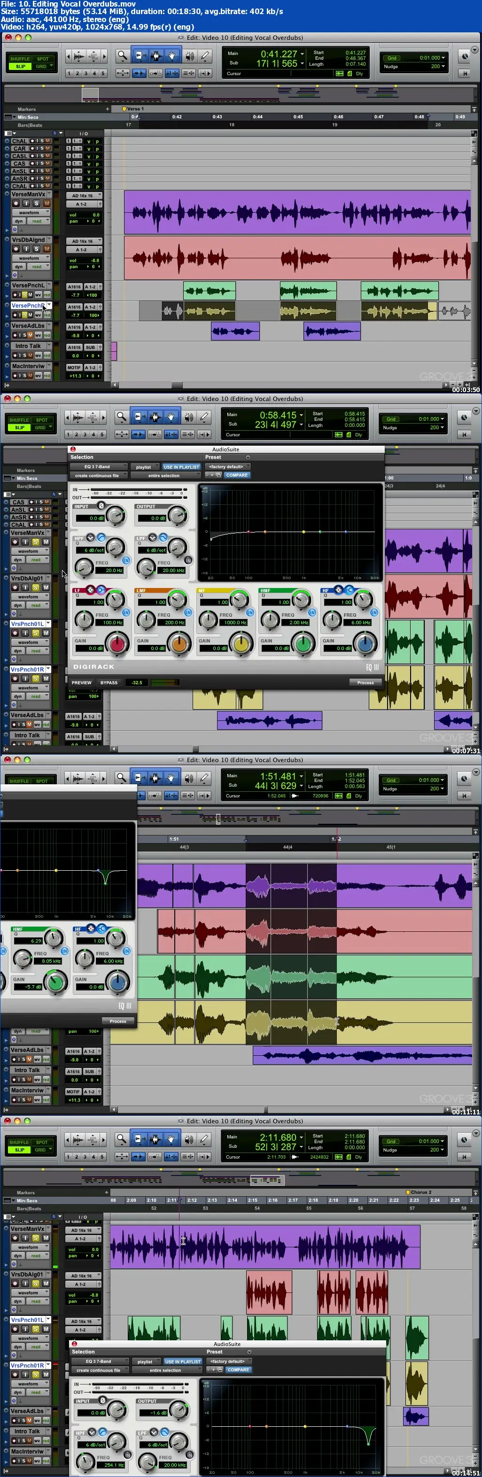The image size is (482, 1477).
Task: Enable SHUFFLE edit mode in the 0:41.227 window
Action: (20, 59)
